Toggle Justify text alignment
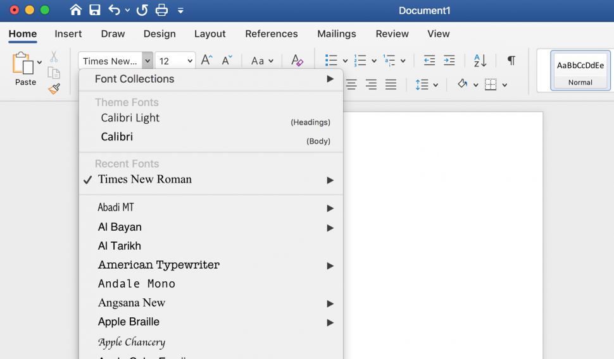Viewport: 614px width, 359px height. pos(391,85)
